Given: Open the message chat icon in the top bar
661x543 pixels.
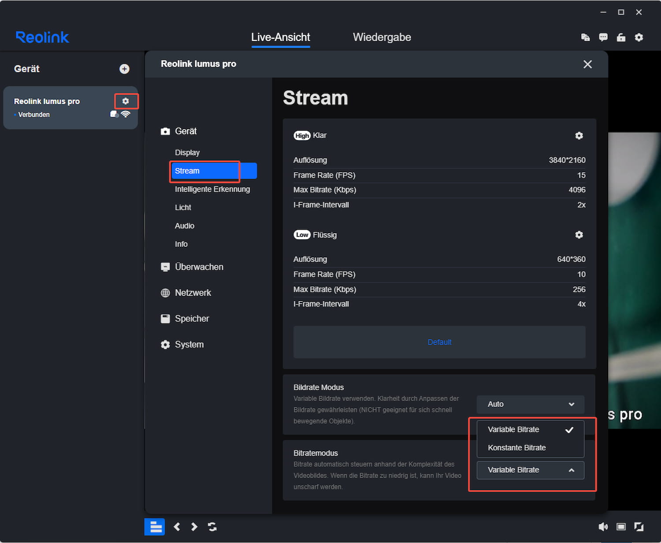Looking at the screenshot, I should pyautogui.click(x=603, y=37).
